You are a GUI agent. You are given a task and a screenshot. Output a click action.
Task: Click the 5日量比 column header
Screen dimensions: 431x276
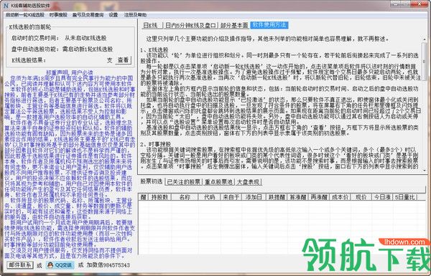pyautogui.click(x=405, y=197)
